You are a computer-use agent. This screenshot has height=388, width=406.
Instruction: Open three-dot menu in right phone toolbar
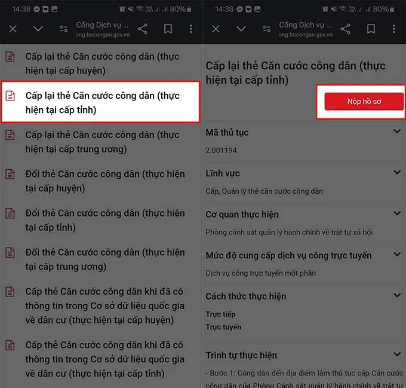point(394,29)
